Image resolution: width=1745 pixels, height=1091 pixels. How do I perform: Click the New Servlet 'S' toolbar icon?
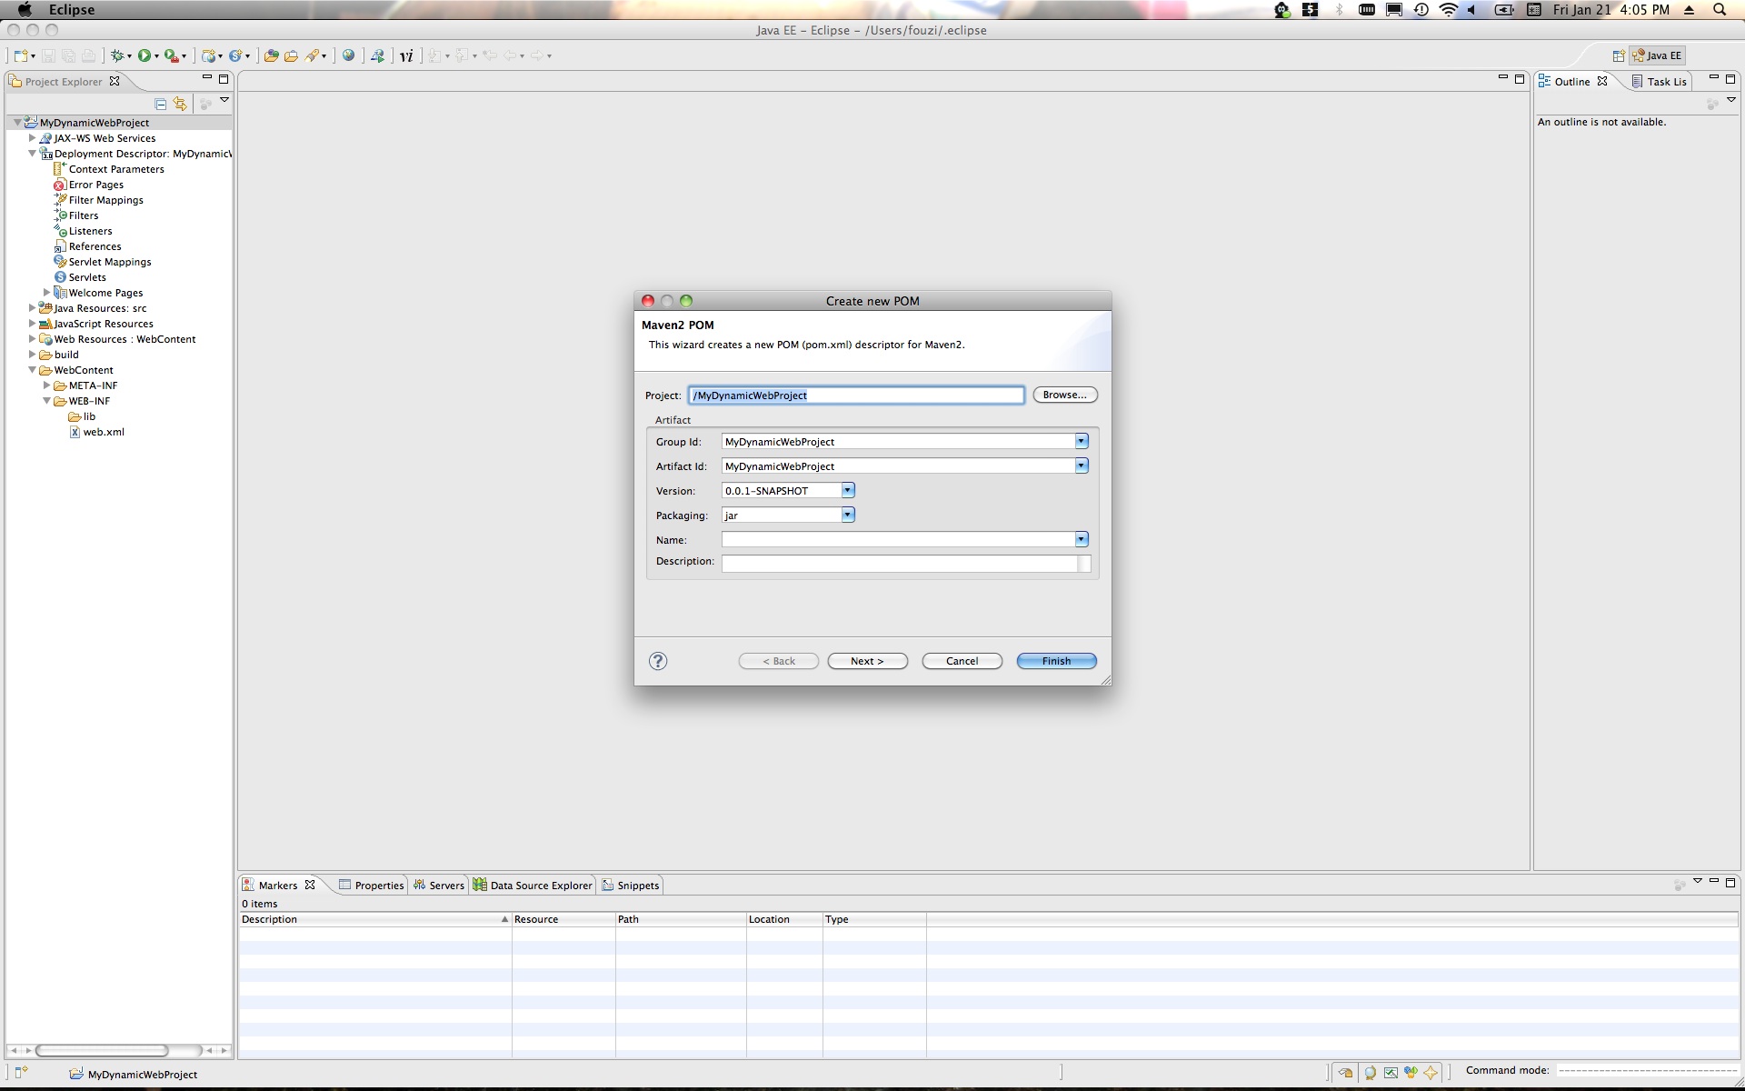(x=235, y=55)
